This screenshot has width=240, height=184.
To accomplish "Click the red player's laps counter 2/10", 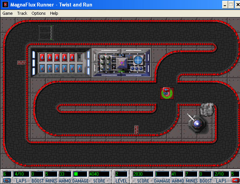I will 221,174.
